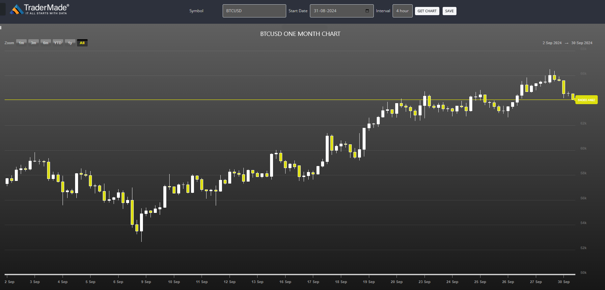Click the GET CHART button
The width and height of the screenshot is (605, 290).
tap(427, 11)
